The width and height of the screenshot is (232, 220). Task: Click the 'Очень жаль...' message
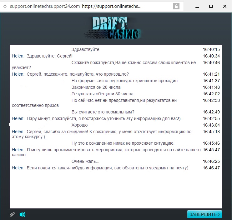click(x=85, y=161)
